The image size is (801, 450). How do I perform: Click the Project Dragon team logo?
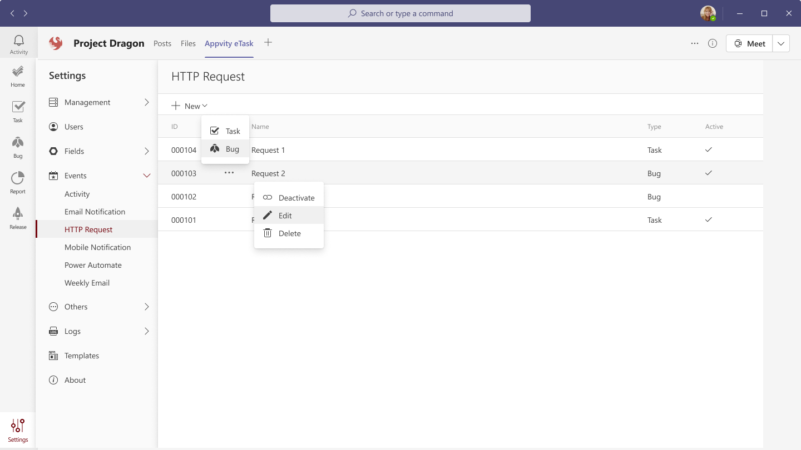click(56, 43)
